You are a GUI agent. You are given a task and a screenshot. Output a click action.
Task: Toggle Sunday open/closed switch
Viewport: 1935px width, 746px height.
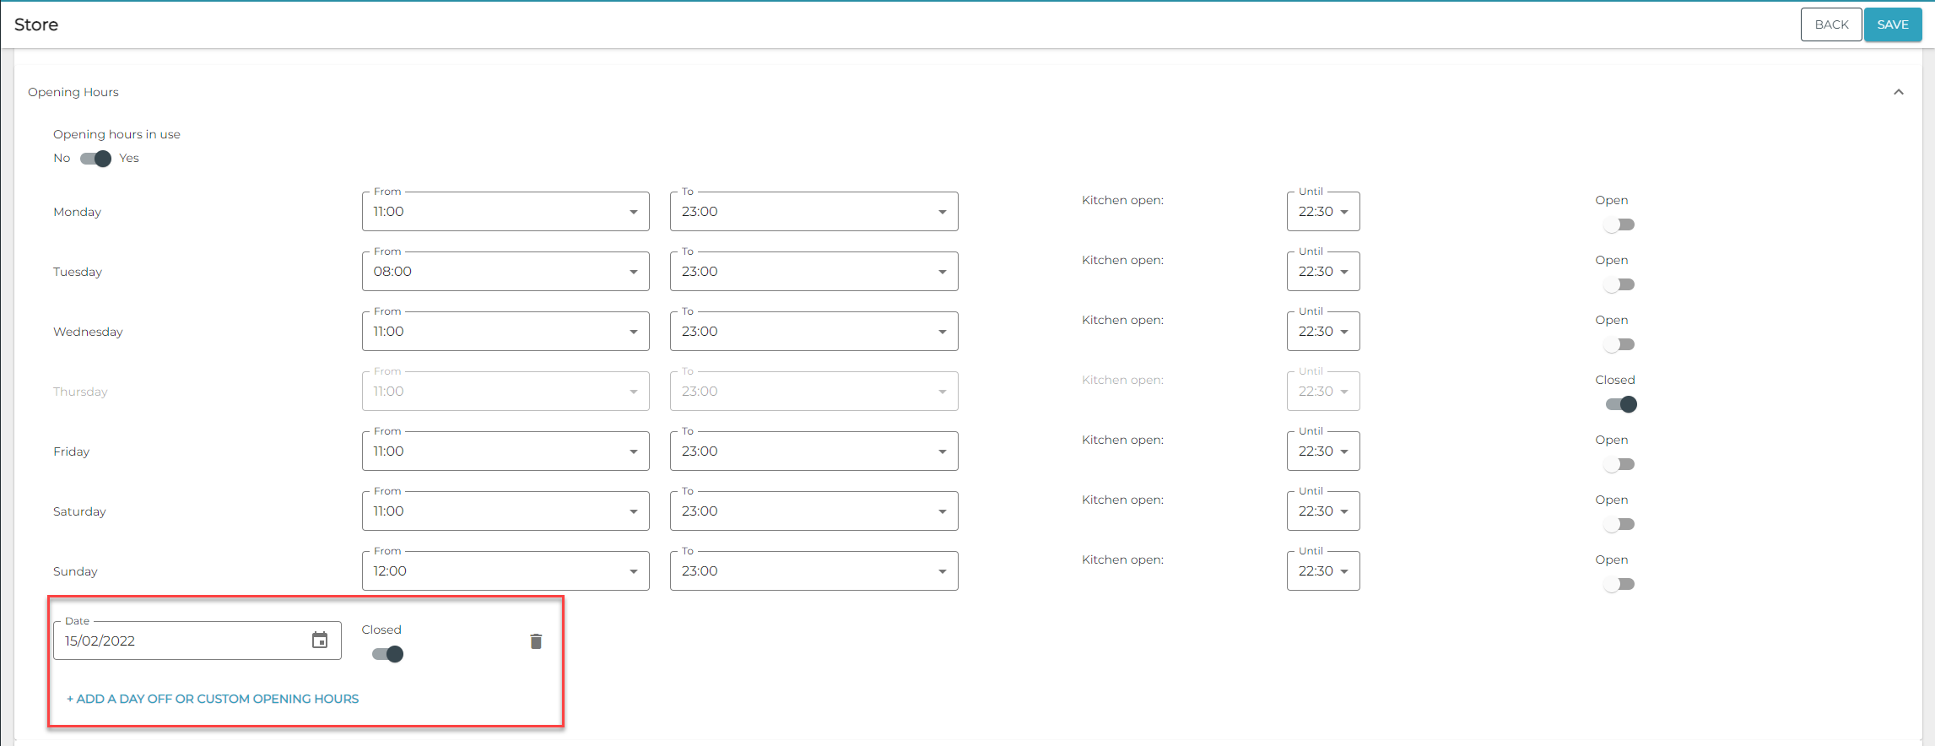tap(1619, 585)
